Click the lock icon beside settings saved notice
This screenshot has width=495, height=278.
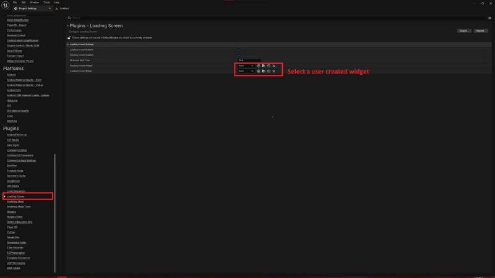pyautogui.click(x=69, y=37)
